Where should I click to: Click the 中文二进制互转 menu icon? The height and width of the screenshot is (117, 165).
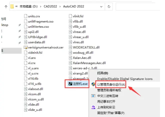[93, 96]
